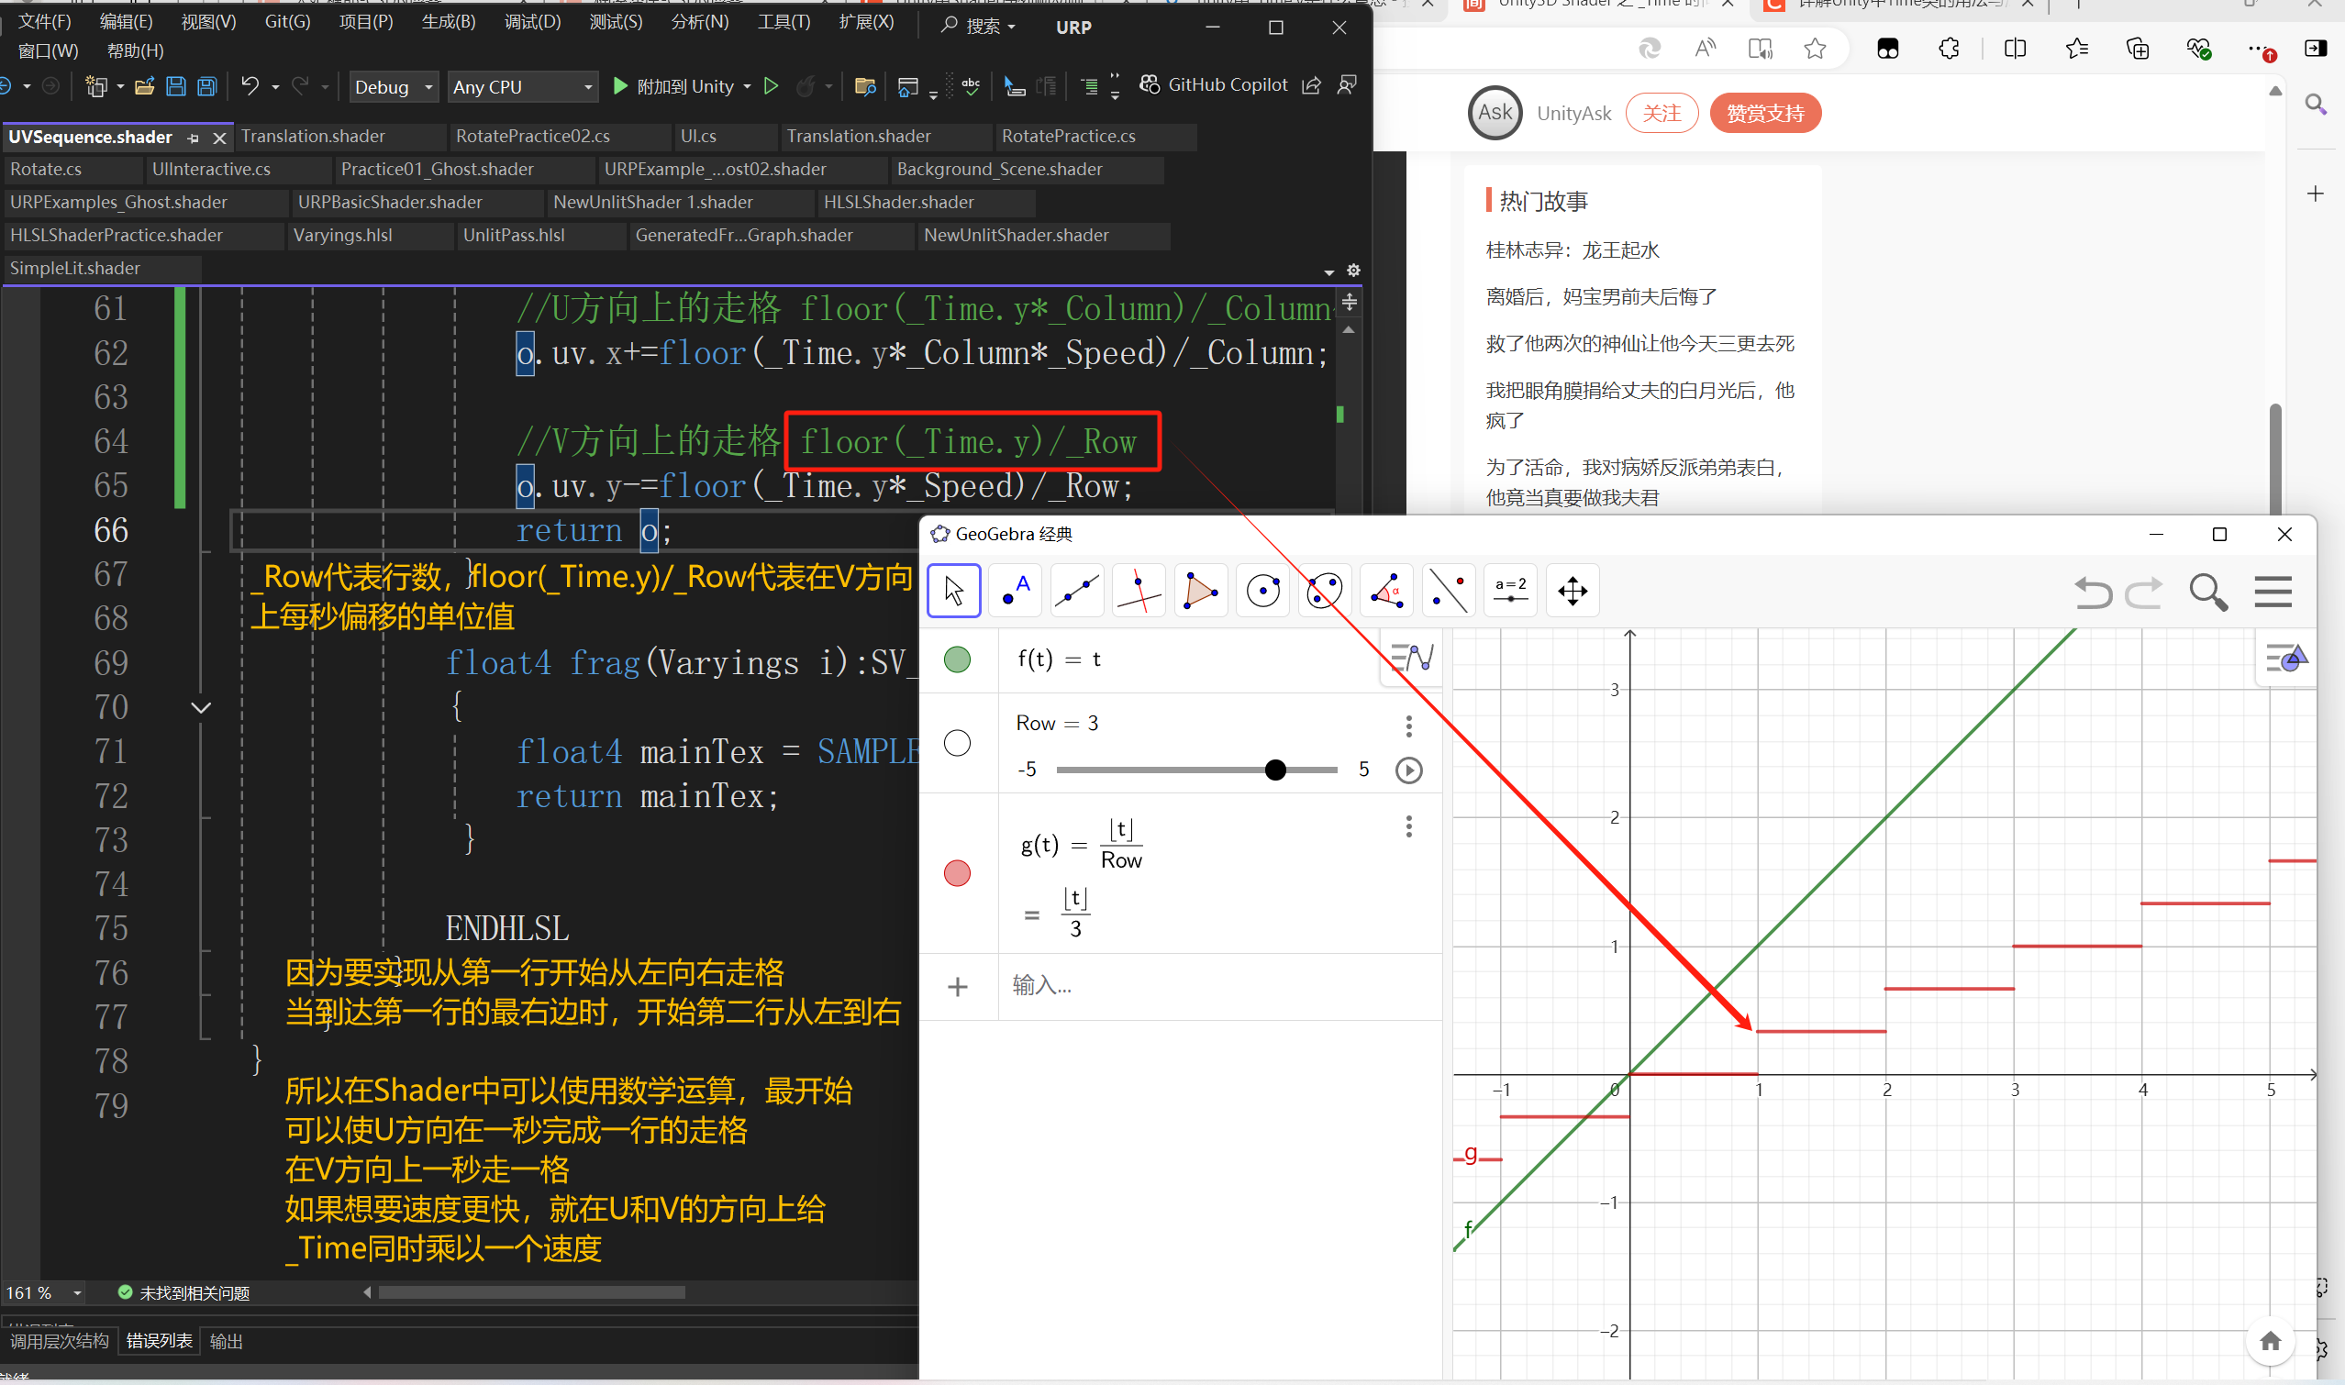Toggle visibility of function f(t)
This screenshot has height=1385, width=2345.
(x=957, y=659)
